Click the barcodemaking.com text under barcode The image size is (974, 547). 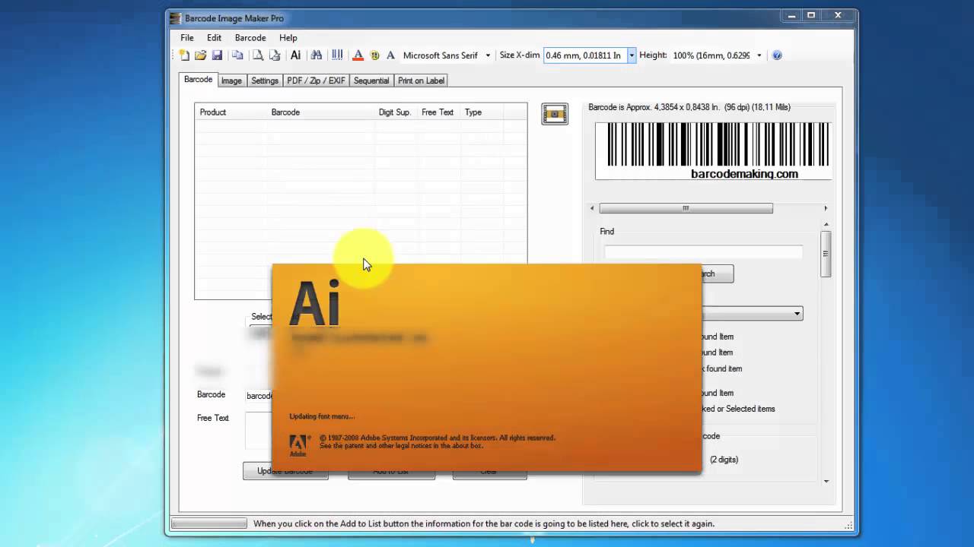744,174
